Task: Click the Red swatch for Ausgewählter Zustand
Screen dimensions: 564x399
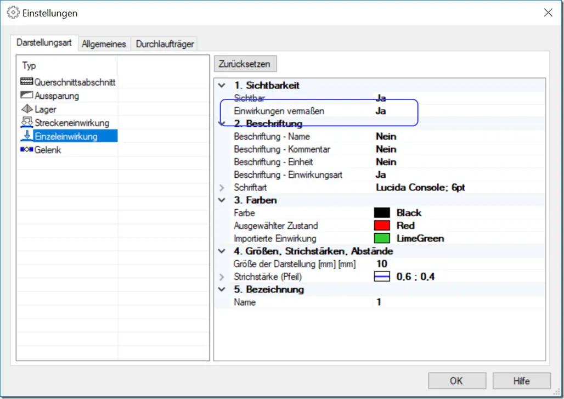Action: click(382, 226)
